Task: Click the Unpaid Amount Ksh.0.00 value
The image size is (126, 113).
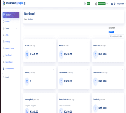Action: point(68,81)
